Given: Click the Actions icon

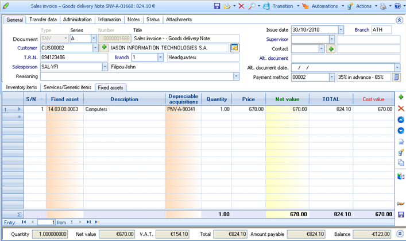Looking at the screenshot, I should pyautogui.click(x=350, y=6).
